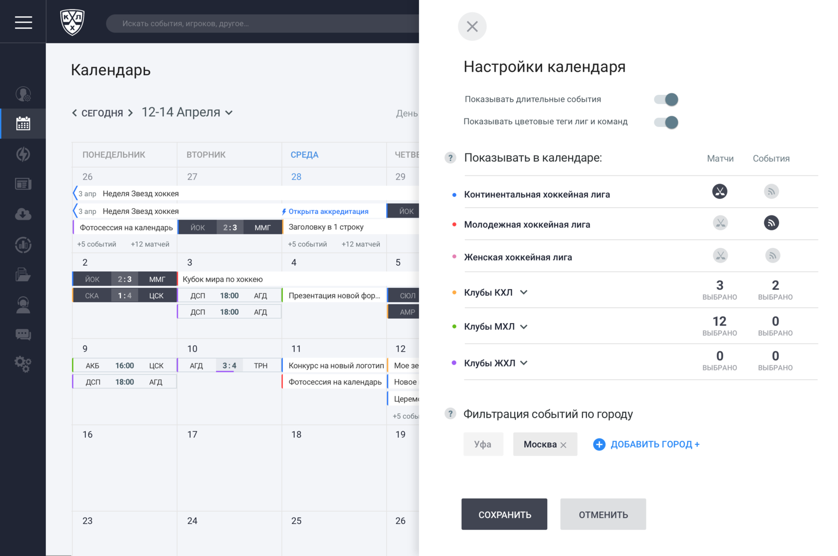Viewport: 838px width, 556px height.
Task: Switch to the День view tab
Action: 407,113
